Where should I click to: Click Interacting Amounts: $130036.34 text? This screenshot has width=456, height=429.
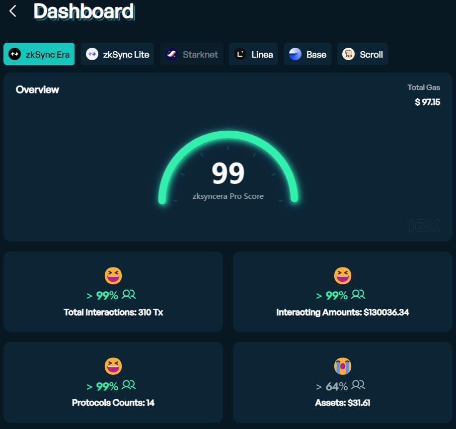pyautogui.click(x=343, y=312)
